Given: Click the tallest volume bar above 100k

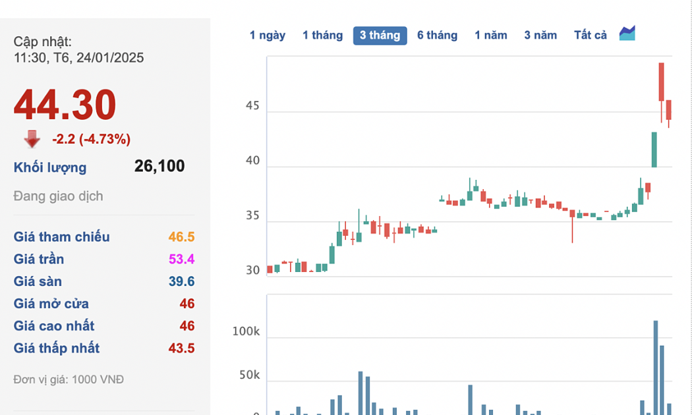Looking at the screenshot, I should 655,366.
